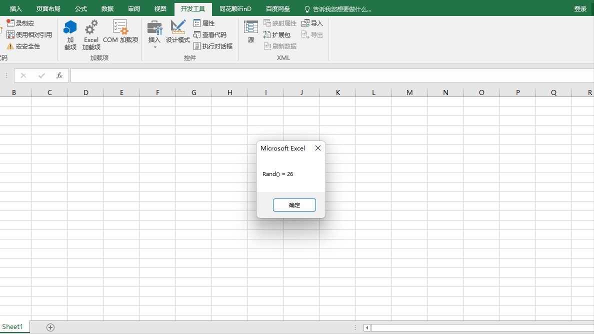The image size is (594, 334).
Task: Click the Tell Me search box
Action: pos(338,9)
